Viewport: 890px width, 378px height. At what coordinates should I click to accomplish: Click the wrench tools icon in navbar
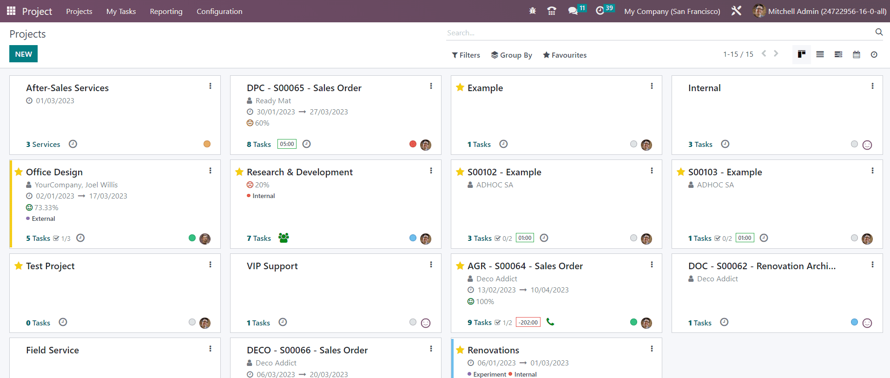coord(736,11)
